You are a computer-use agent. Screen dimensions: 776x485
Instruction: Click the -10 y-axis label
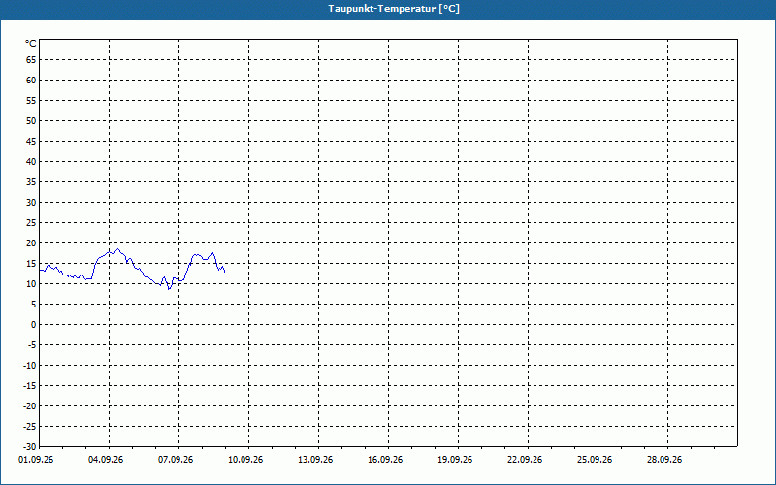pos(30,366)
